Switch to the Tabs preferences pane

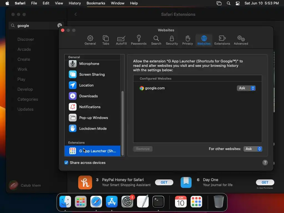click(106, 40)
